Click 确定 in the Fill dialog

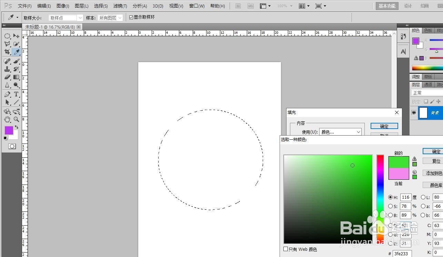384,126
